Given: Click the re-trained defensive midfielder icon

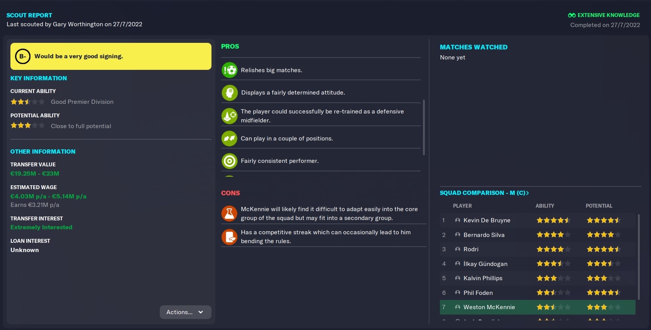Looking at the screenshot, I should (x=230, y=116).
